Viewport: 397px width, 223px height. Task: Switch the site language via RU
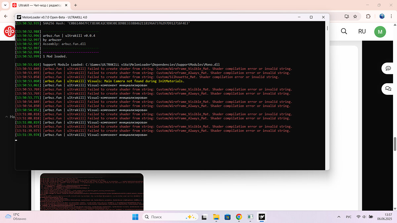point(362,31)
